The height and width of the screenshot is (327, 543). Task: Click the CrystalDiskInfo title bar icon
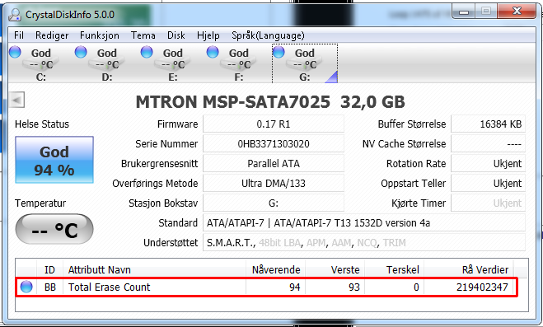coord(15,15)
